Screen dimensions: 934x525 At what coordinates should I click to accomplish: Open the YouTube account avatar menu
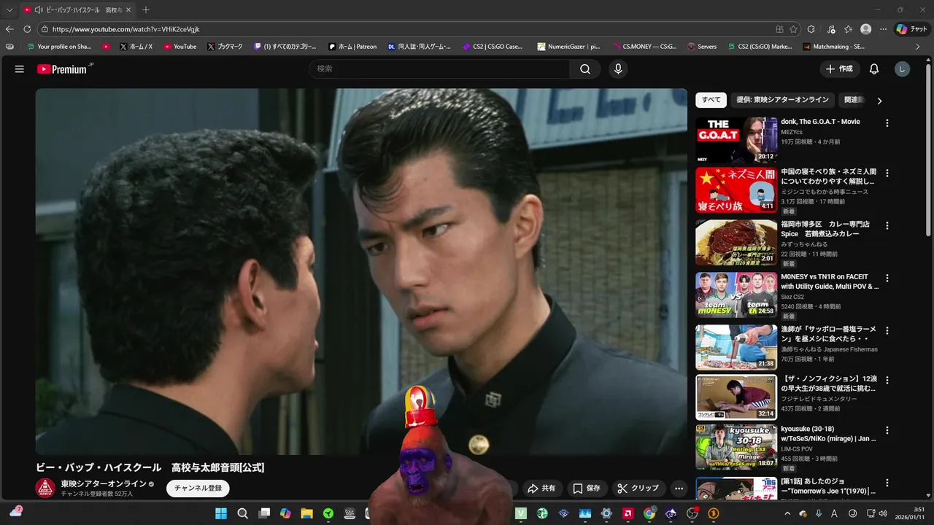pyautogui.click(x=903, y=69)
